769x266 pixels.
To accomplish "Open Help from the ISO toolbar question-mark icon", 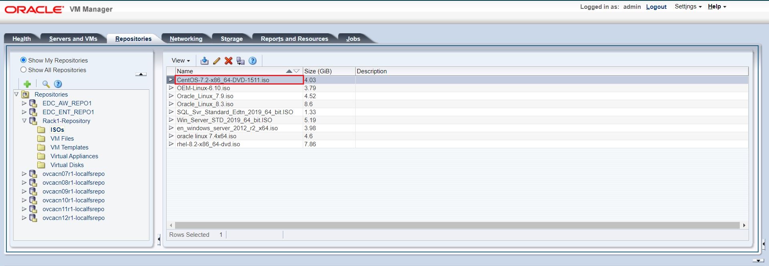I will [x=252, y=60].
